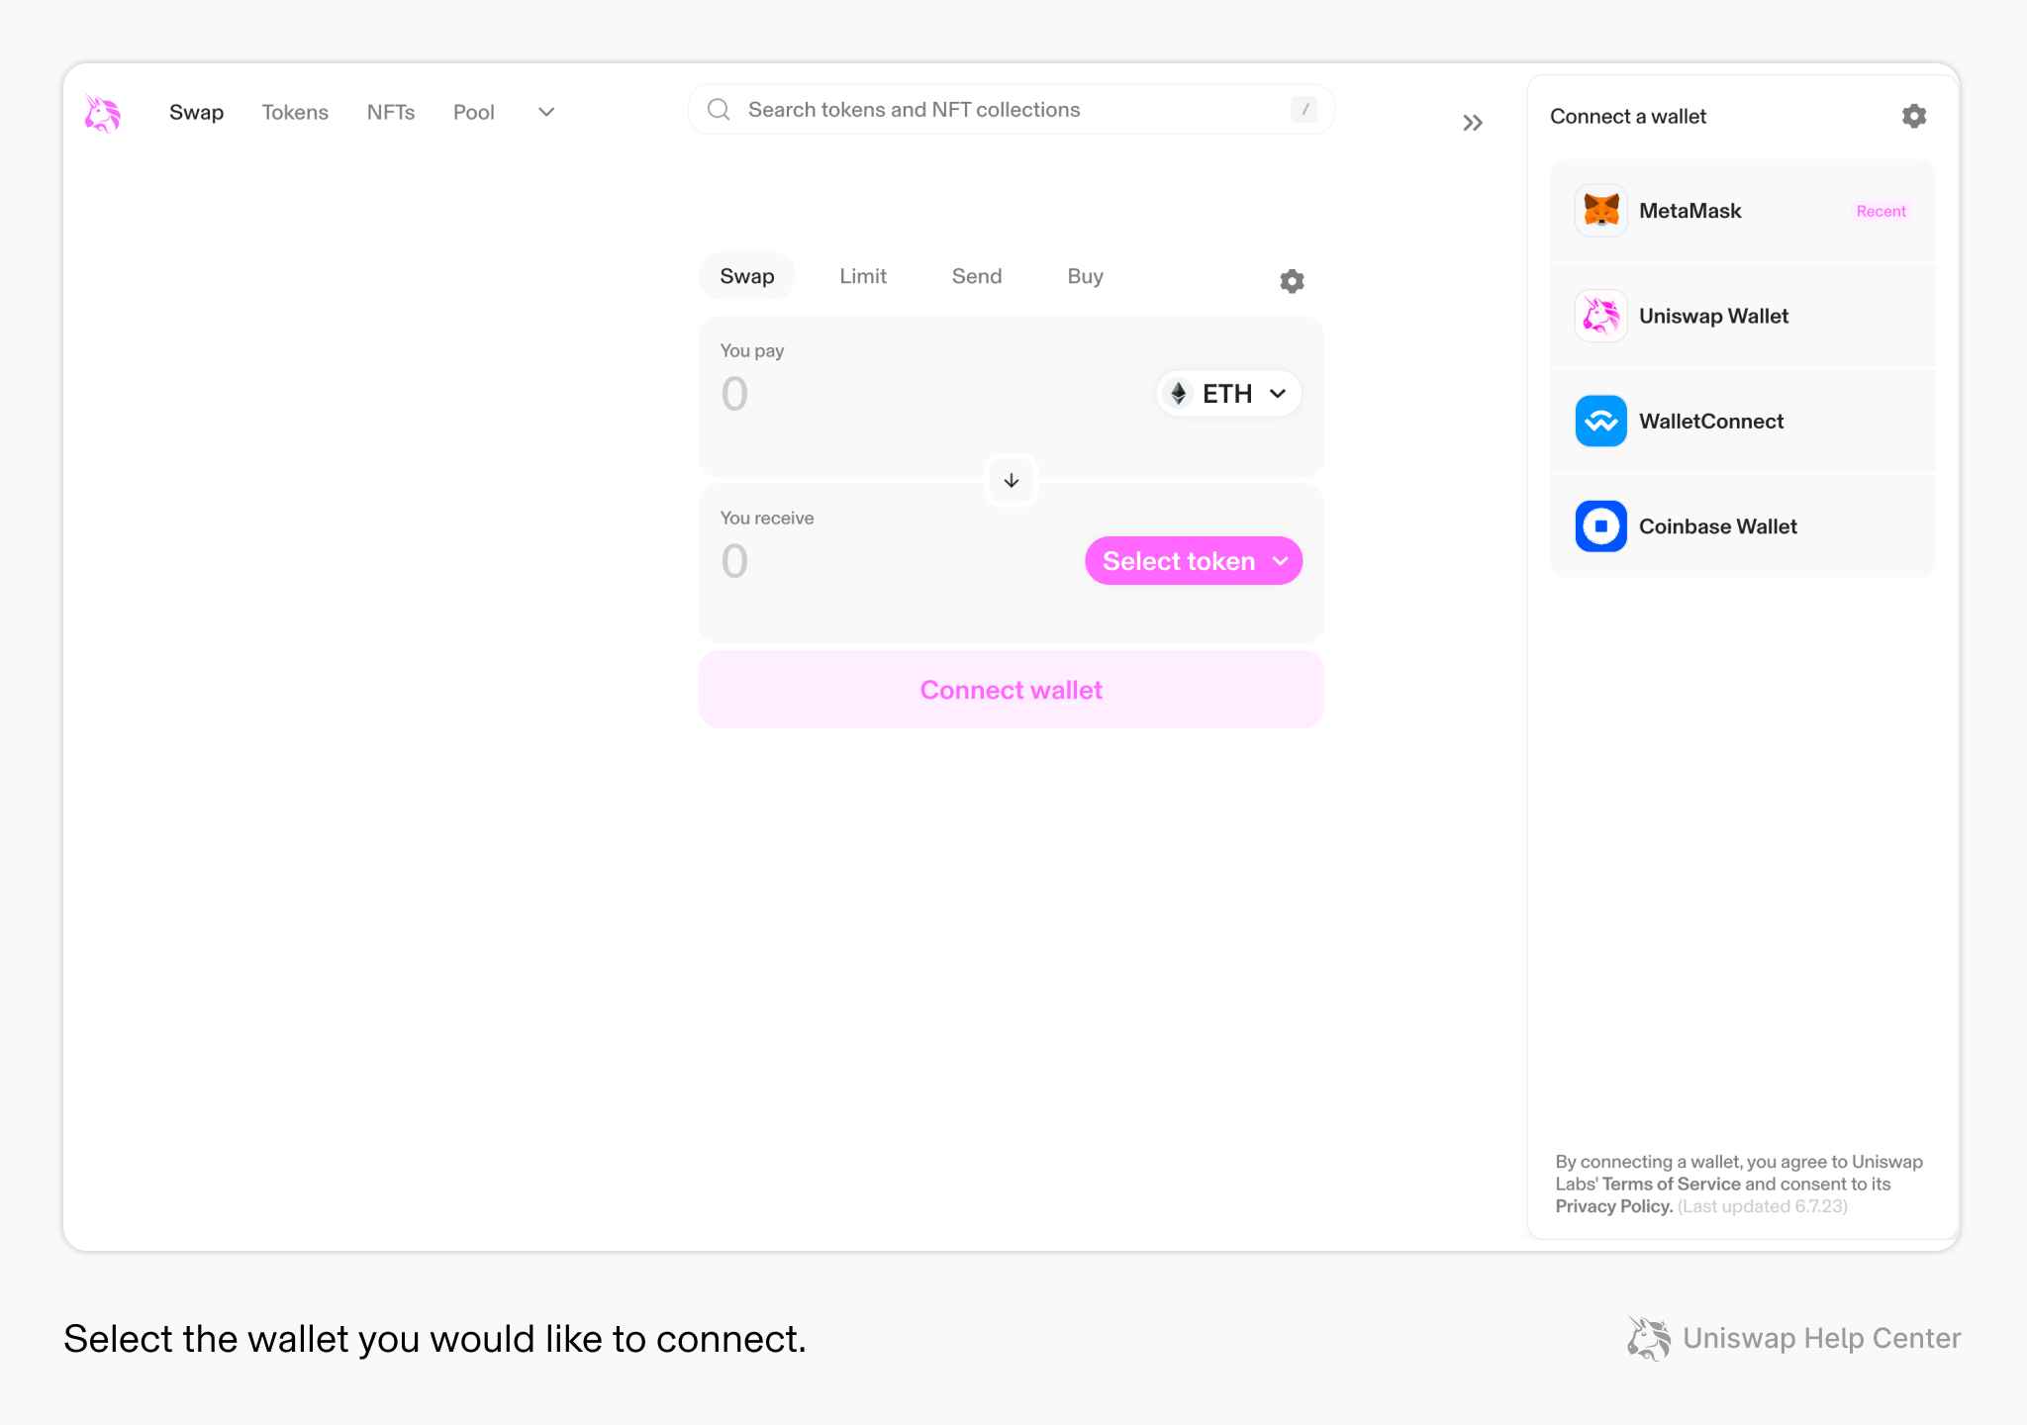This screenshot has width=2027, height=1425.
Task: Open wallet panel settings gear
Action: [1913, 117]
